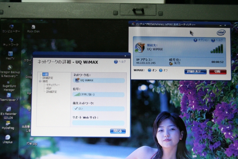Close the network details dialog window
Image resolution: width=238 pixels, height=159 pixels.
(125, 56)
